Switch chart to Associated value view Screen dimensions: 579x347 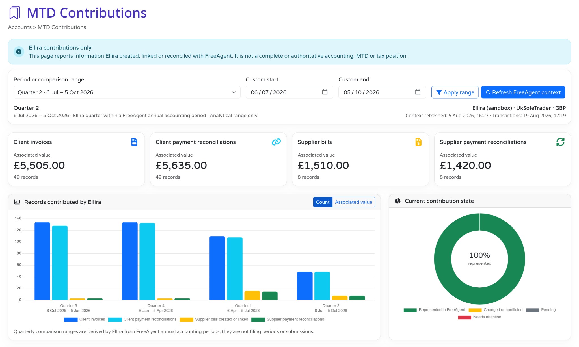click(353, 202)
